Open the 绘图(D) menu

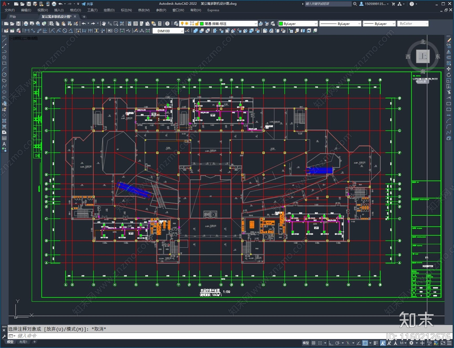[x=109, y=10]
